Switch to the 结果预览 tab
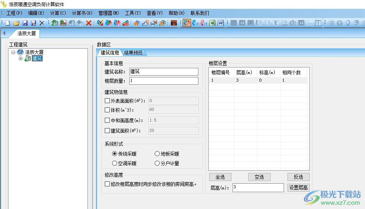Image resolution: width=365 pixels, height=209 pixels. [133, 53]
